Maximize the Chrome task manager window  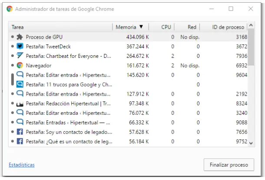point(231,9)
